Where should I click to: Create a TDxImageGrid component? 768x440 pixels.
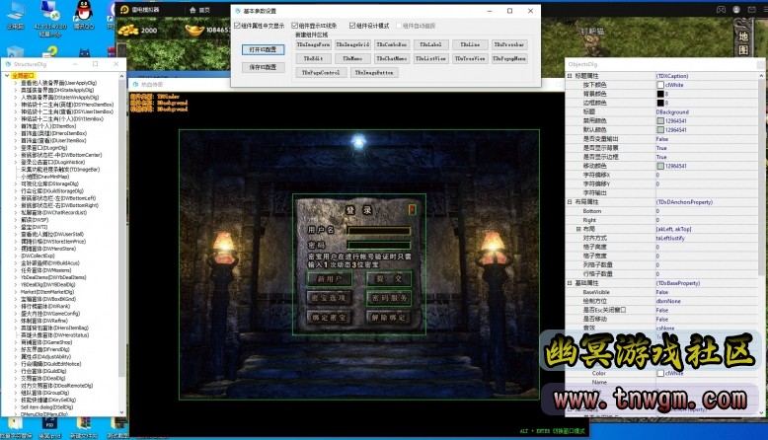click(x=352, y=44)
